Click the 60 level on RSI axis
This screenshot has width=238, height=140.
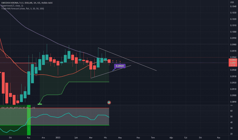pos(231,111)
